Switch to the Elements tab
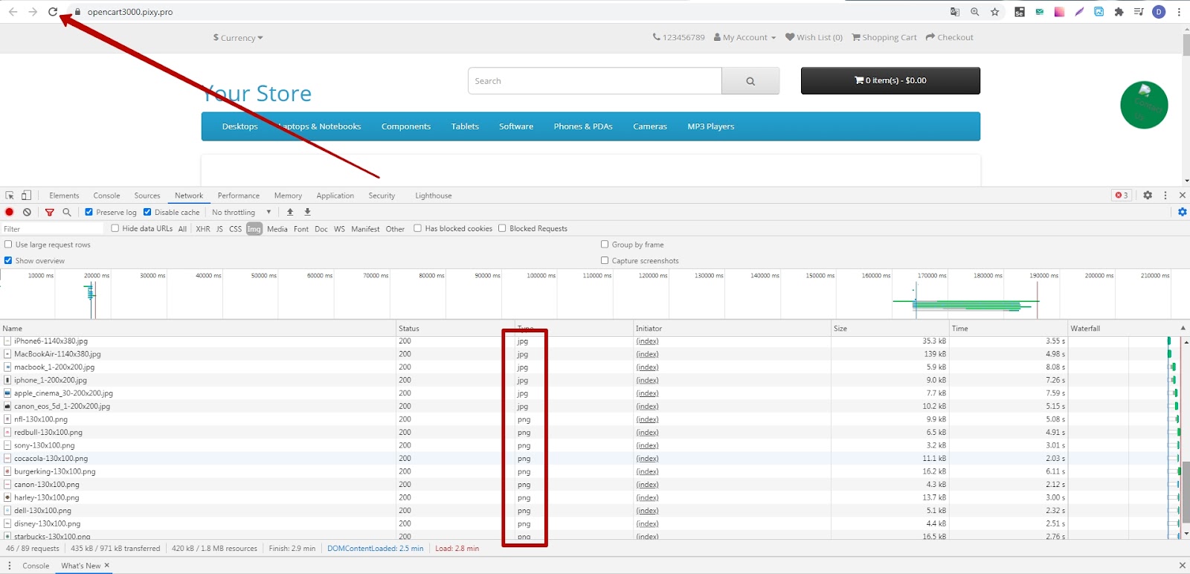 (64, 196)
